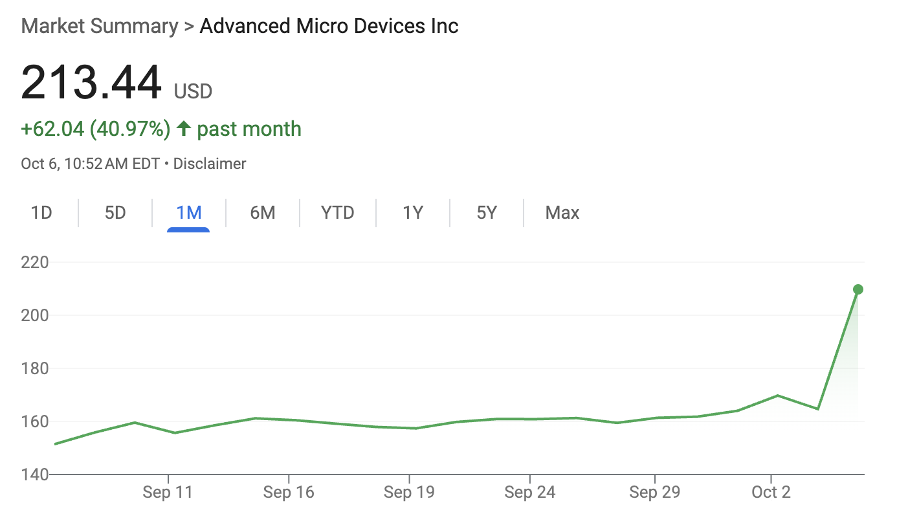Click the +62.04 (40.97%) change text

(x=96, y=129)
